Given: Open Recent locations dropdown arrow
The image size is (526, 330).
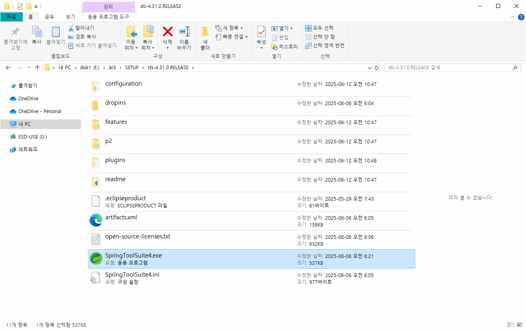Looking at the screenshot, I should pyautogui.click(x=30, y=68).
